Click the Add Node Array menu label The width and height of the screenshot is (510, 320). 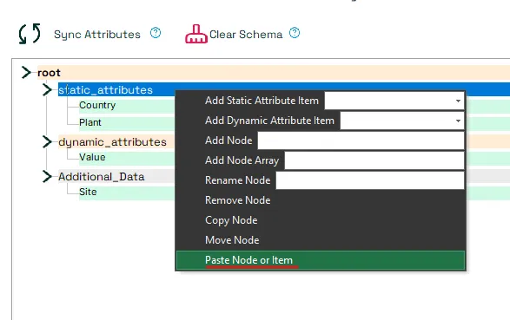pos(242,160)
